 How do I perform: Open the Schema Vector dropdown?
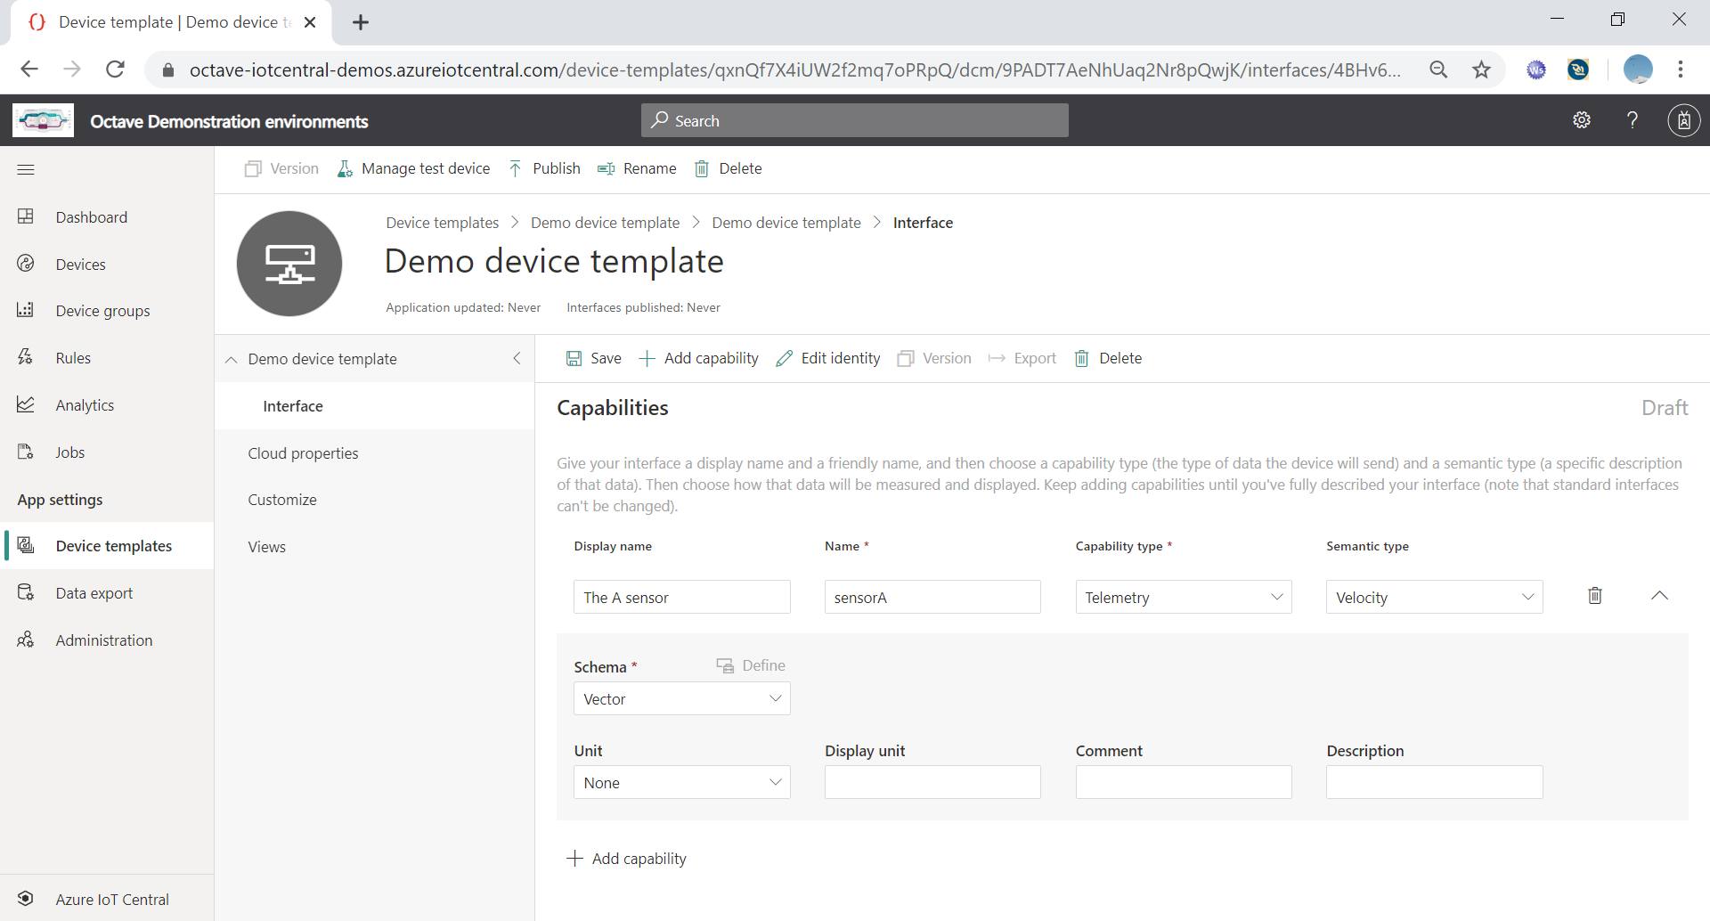coord(682,698)
